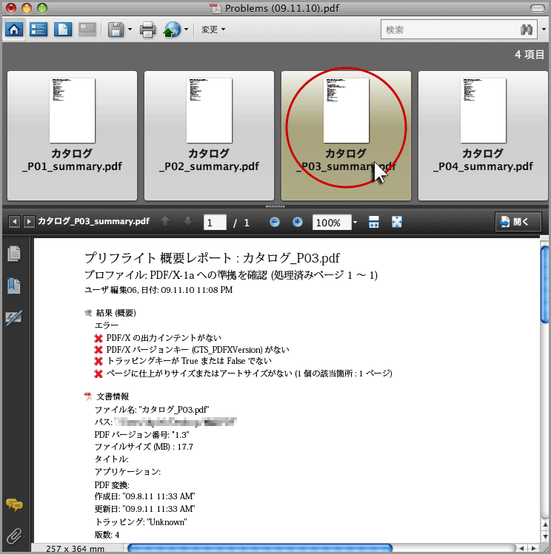Click the save floppy disk icon

pyautogui.click(x=116, y=30)
